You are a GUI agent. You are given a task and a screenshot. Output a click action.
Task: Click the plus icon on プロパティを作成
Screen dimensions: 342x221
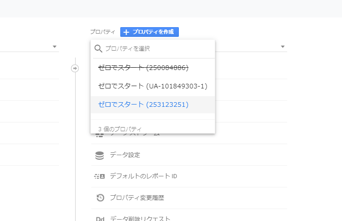[x=126, y=32]
